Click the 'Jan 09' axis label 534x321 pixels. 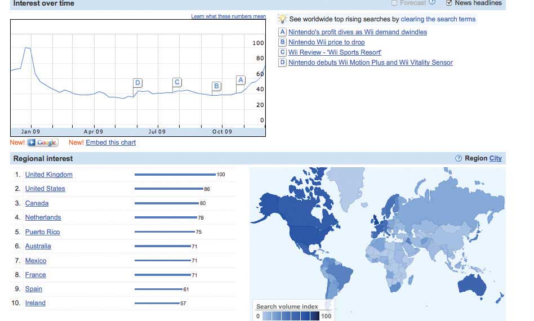click(x=30, y=132)
